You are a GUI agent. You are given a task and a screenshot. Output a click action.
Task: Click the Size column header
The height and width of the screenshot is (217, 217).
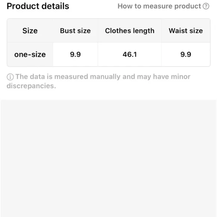tap(30, 31)
